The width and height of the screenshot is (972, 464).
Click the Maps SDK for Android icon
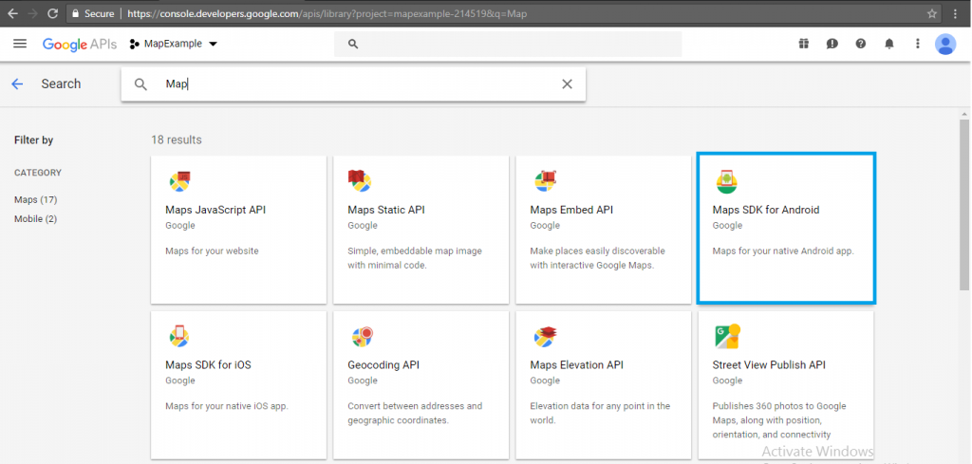click(x=726, y=181)
